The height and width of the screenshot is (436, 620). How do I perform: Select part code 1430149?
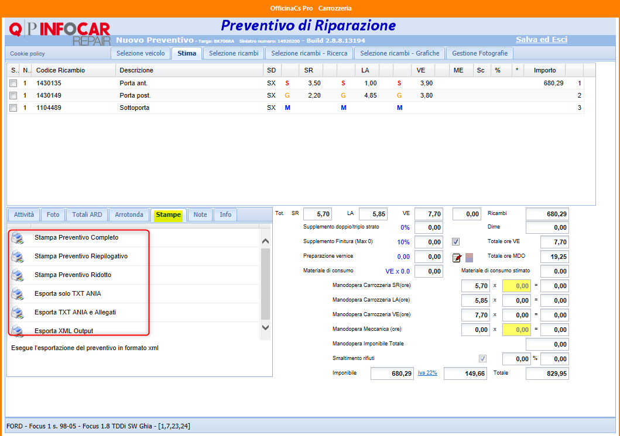[x=49, y=95]
